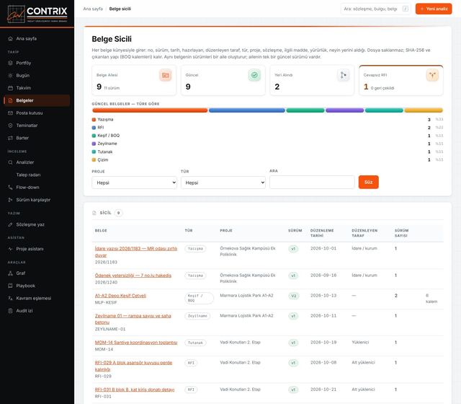This screenshot has height=404, width=461.
Task: Click the Kavram eşlemesi translate icon
Action: pyautogui.click(x=10, y=298)
